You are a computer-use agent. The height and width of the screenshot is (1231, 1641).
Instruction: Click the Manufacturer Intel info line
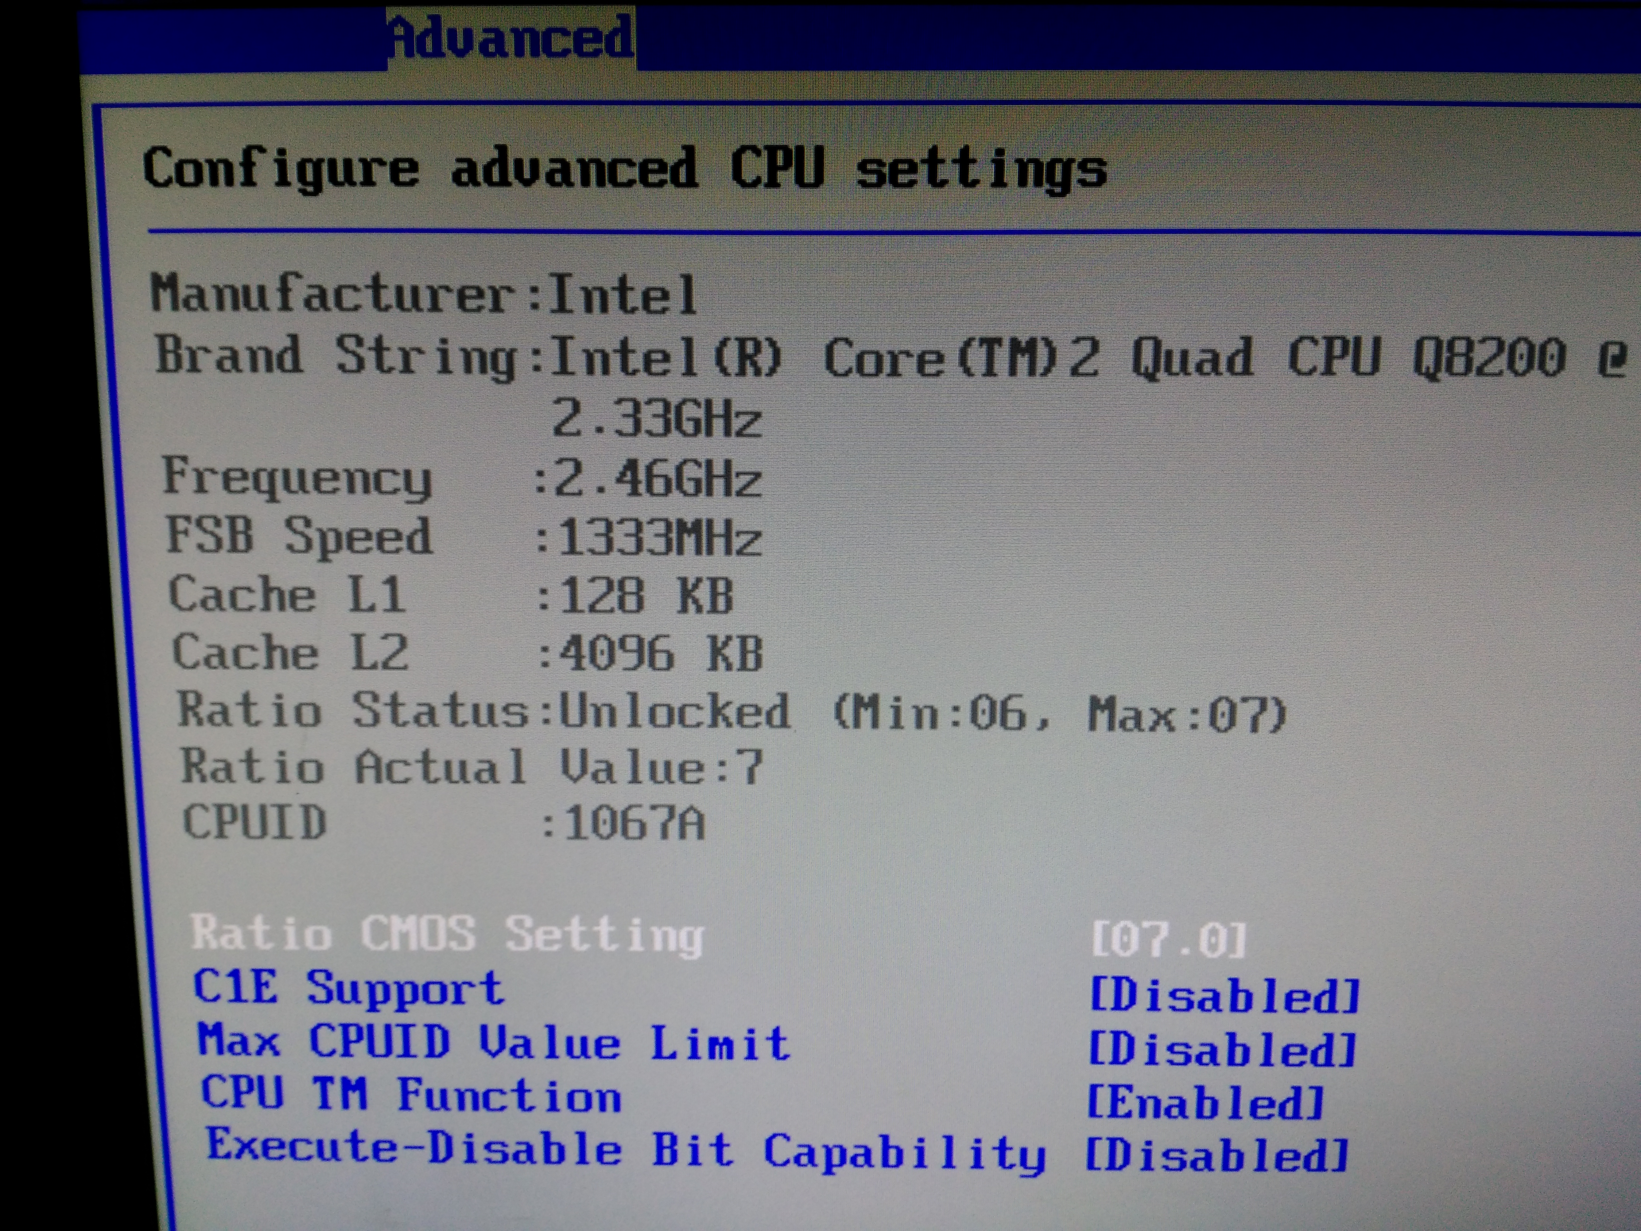pyautogui.click(x=424, y=295)
